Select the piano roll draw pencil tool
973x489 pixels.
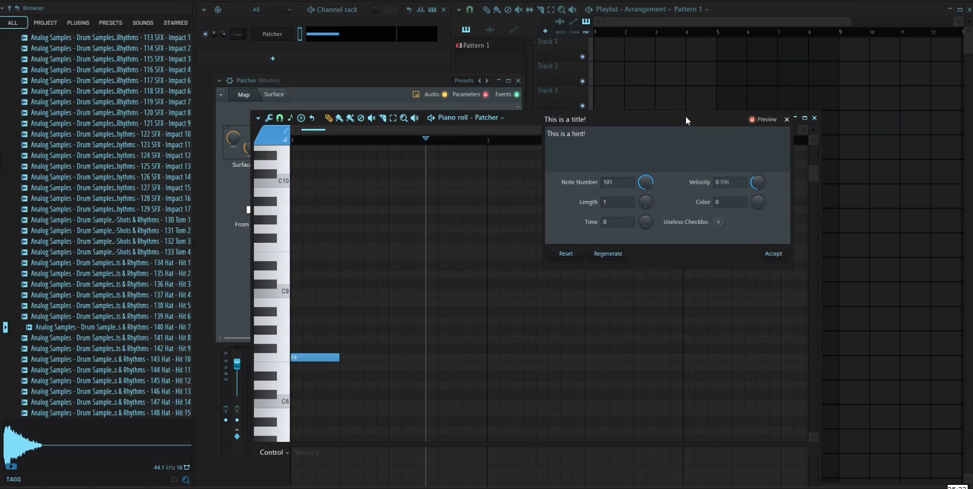(x=328, y=118)
